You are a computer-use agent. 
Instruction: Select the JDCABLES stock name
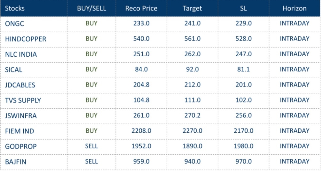[x=20, y=85]
